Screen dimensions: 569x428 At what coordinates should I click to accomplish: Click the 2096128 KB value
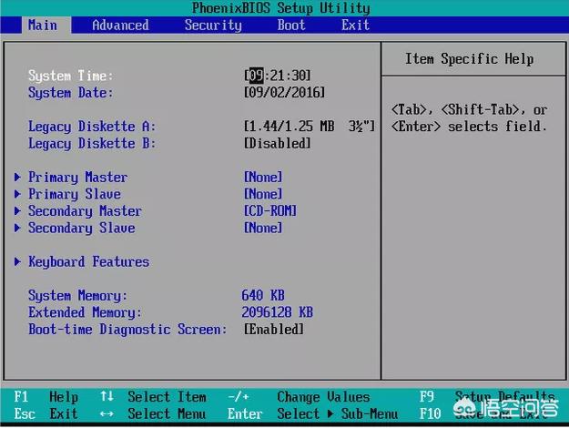click(x=278, y=312)
